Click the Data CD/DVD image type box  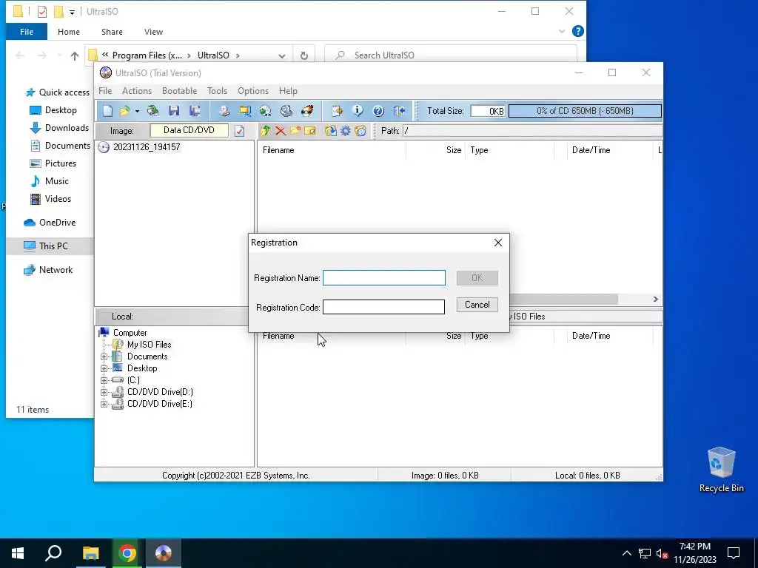(x=189, y=130)
